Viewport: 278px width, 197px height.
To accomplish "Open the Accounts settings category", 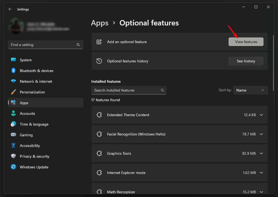I will pyautogui.click(x=46, y=113).
